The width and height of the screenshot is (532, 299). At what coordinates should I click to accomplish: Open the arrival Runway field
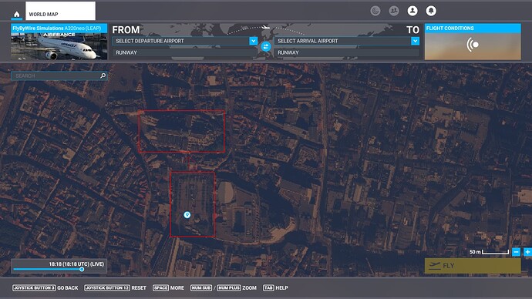(x=347, y=52)
